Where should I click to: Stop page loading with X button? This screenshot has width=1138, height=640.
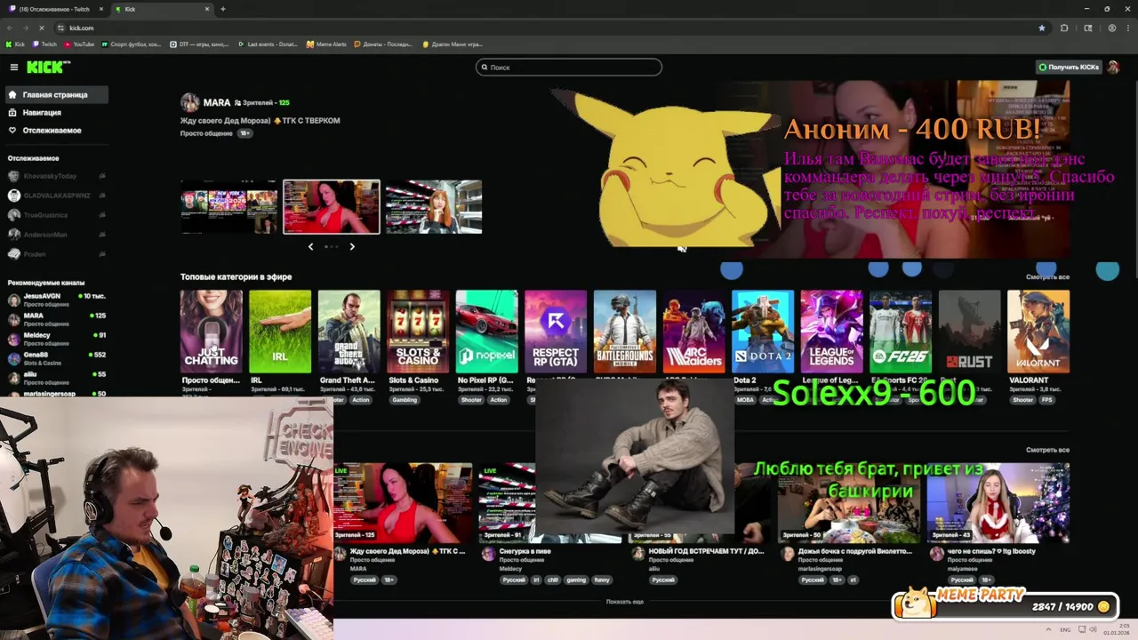tap(41, 28)
